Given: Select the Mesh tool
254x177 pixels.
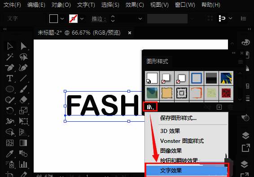Looking at the screenshot, I should click(x=10, y=143).
